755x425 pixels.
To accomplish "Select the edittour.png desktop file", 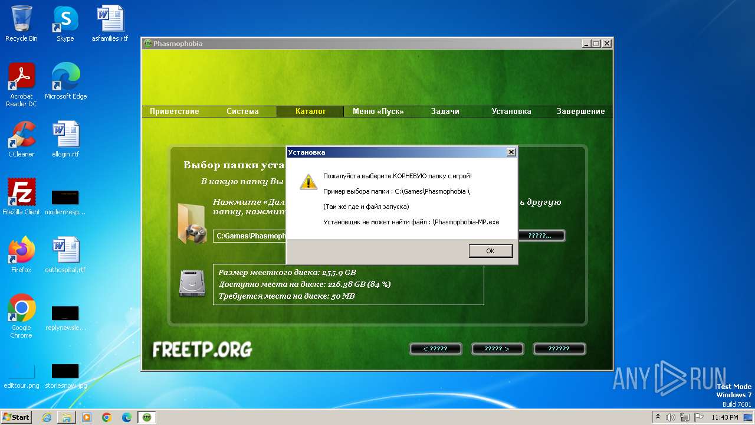I will click(21, 377).
